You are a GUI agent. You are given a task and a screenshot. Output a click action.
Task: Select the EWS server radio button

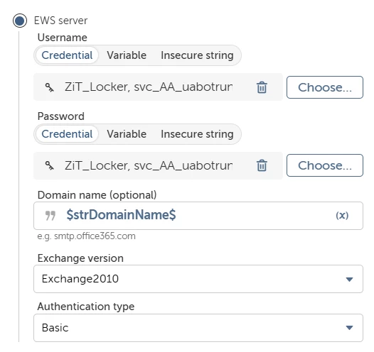(x=20, y=21)
